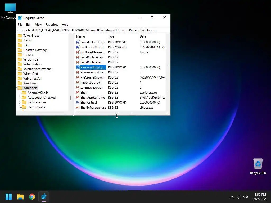Image resolution: width=271 pixels, height=203 pixels.
Task: Select the WbemPerf key
Action: 31,73
